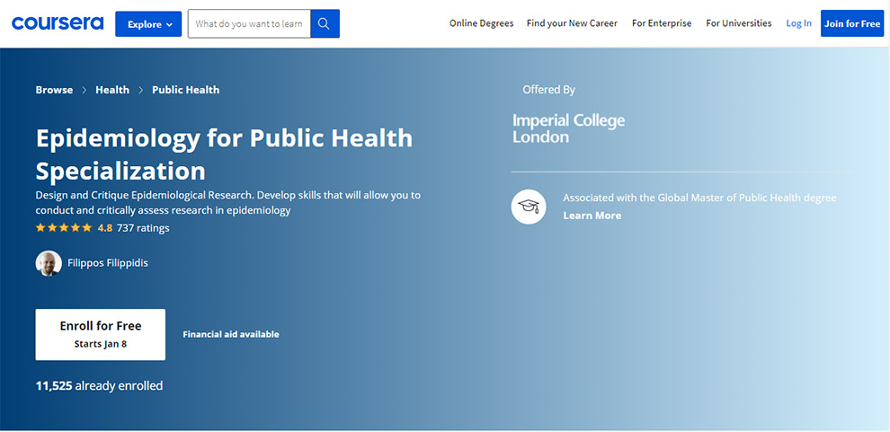Click 'Associated with the Global Master of Public Health degree'
The image size is (890, 432).
click(699, 198)
